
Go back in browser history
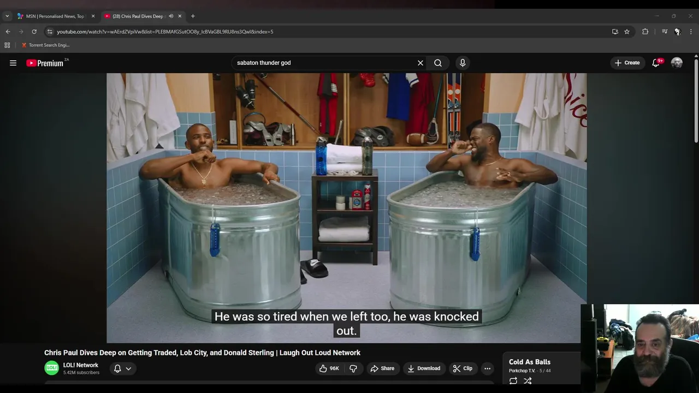click(8, 32)
